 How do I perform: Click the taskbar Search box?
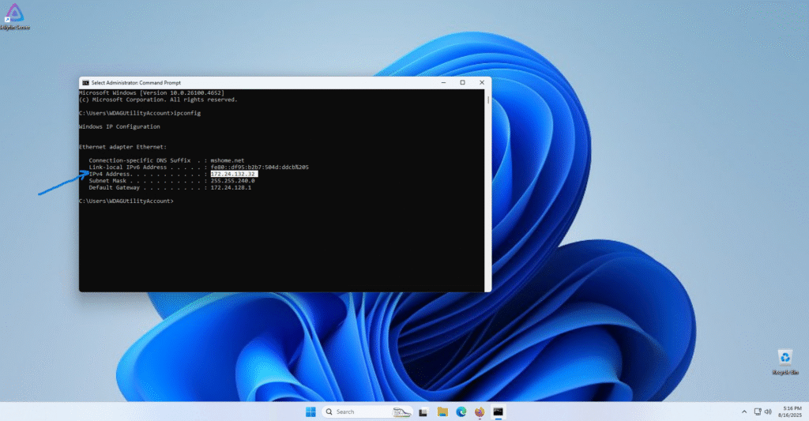tap(367, 412)
